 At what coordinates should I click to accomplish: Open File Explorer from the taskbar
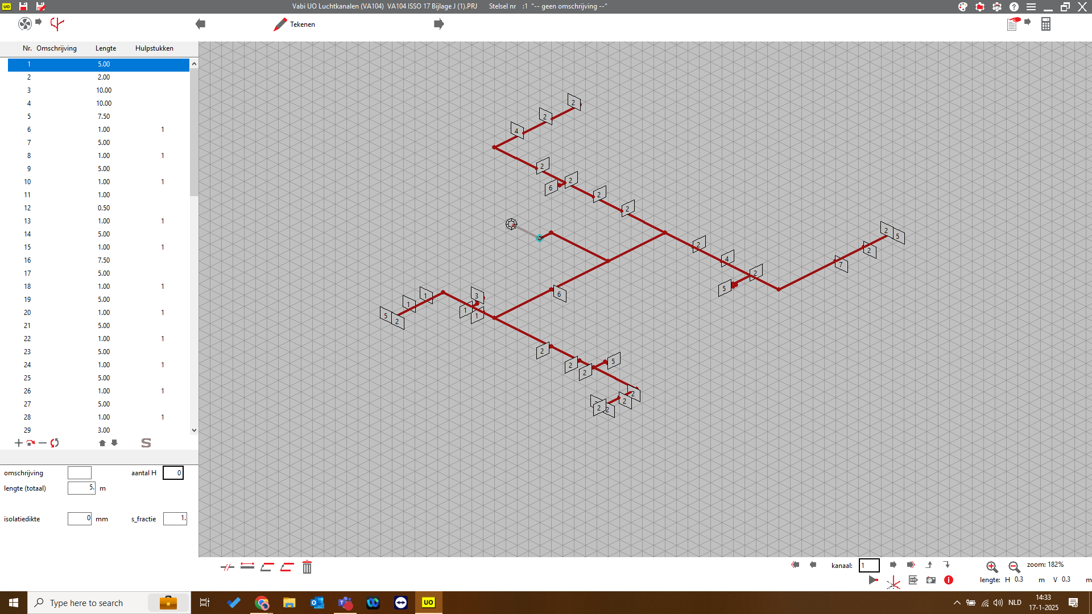289,603
